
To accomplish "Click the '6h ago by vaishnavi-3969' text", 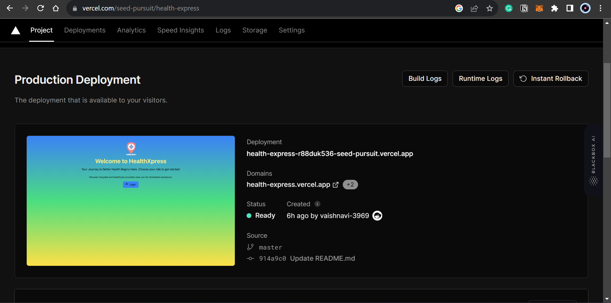I will pyautogui.click(x=328, y=216).
